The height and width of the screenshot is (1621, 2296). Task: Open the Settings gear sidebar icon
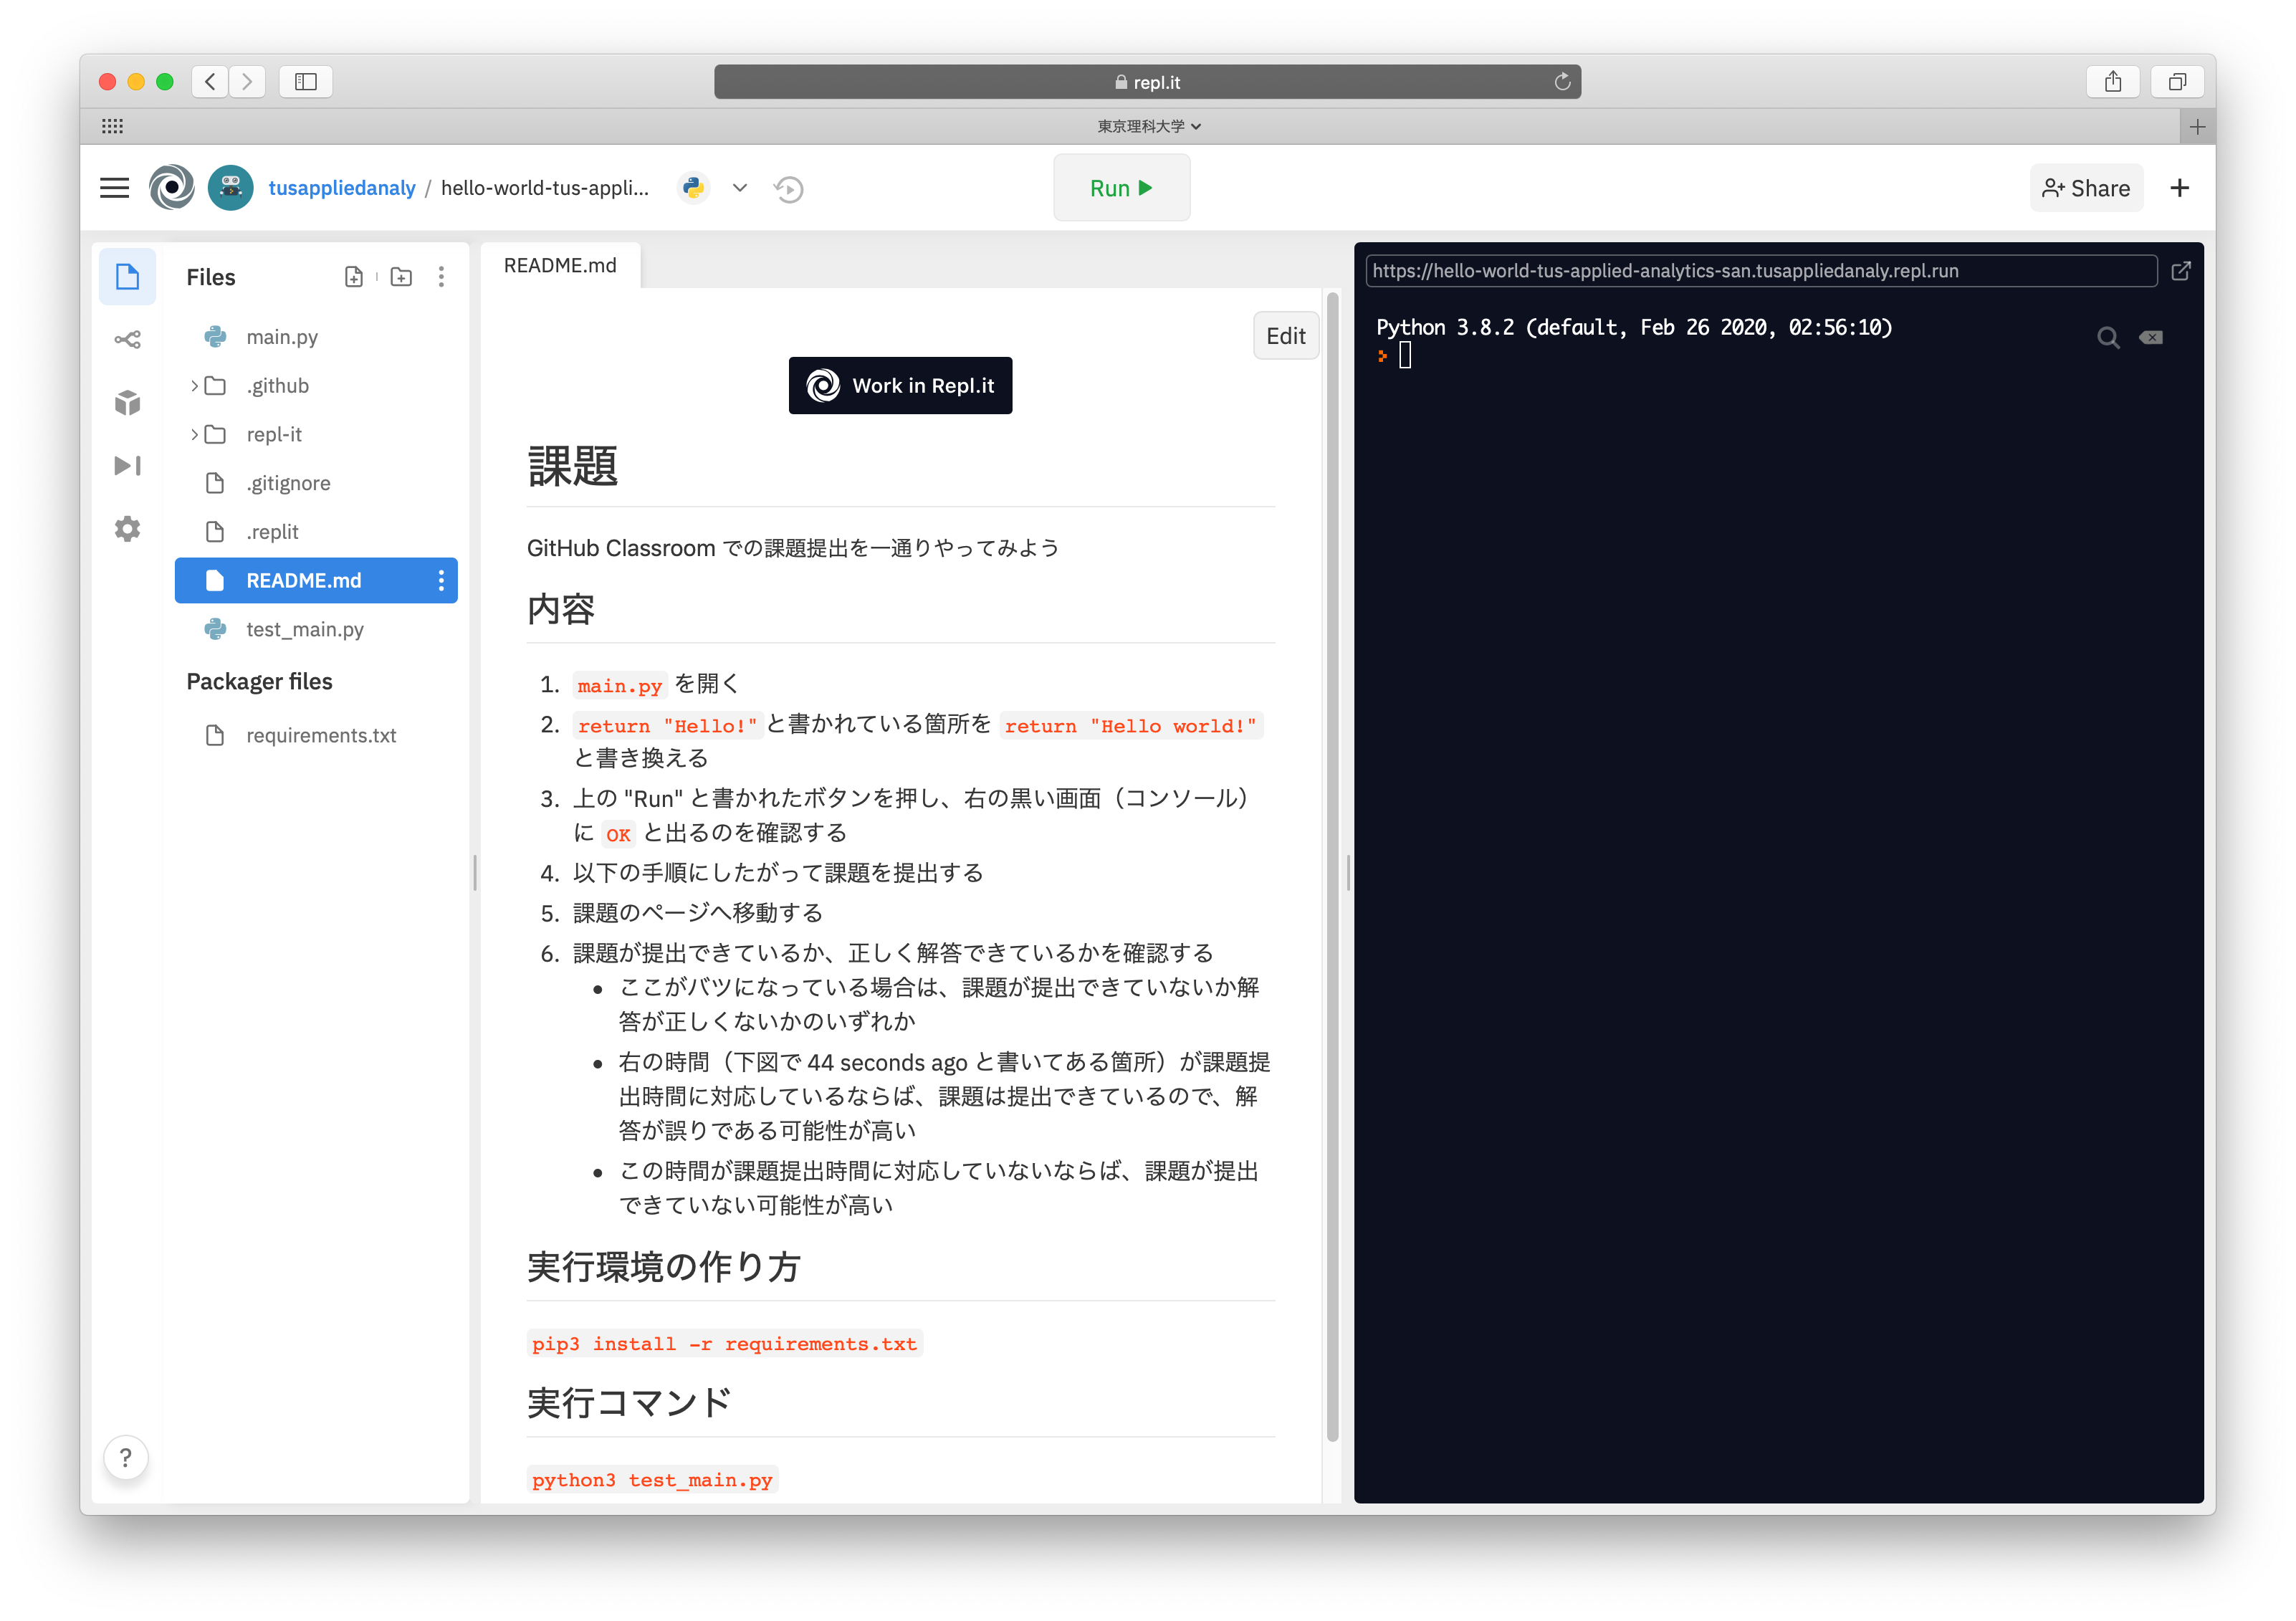pyautogui.click(x=127, y=529)
